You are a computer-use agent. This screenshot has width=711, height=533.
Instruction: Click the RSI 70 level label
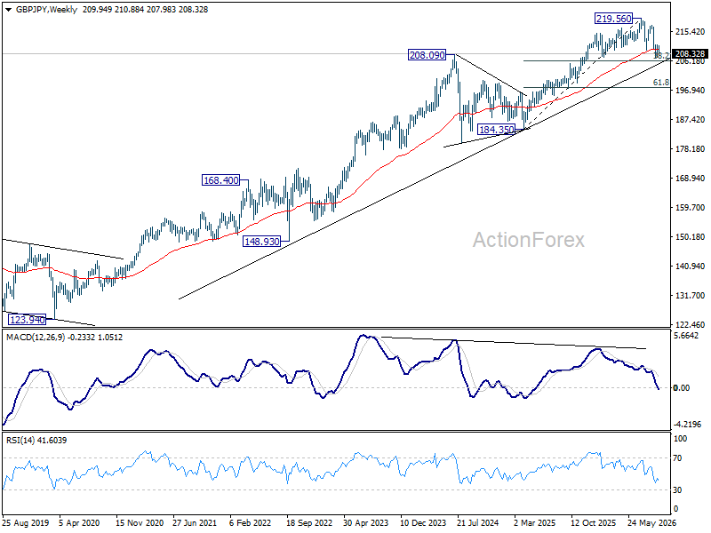677,458
